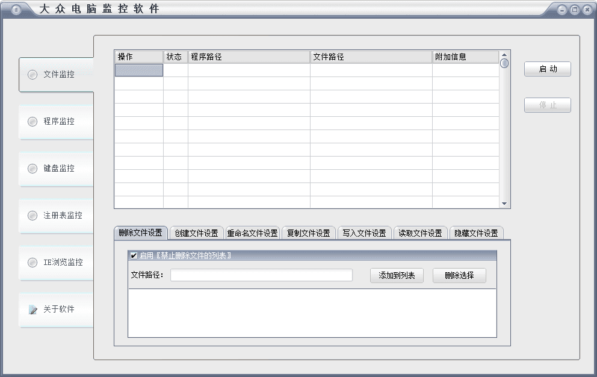The height and width of the screenshot is (377, 597).
Task: Open IE浏览监控 using its icon
Action: [x=32, y=263]
